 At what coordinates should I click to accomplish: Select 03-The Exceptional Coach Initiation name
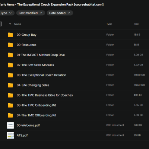[41, 75]
